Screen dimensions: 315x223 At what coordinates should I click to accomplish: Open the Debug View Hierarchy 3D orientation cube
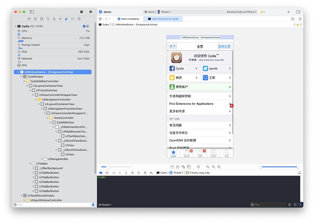(x=198, y=167)
